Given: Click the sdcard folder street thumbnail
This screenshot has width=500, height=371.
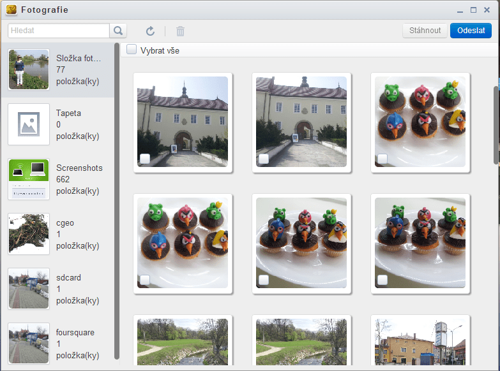Looking at the screenshot, I should 29,289.
